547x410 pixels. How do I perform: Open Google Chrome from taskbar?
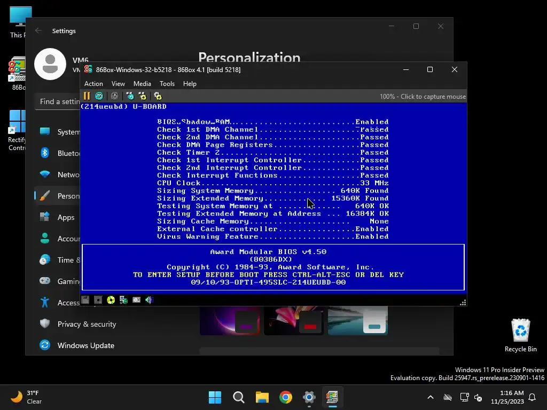[x=286, y=397]
